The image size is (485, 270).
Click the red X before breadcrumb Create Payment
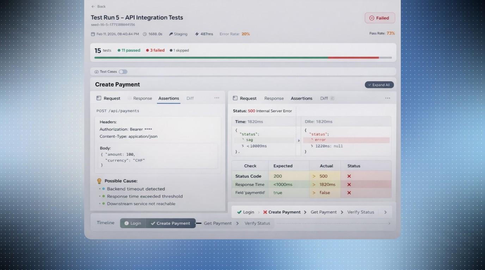coord(265,212)
